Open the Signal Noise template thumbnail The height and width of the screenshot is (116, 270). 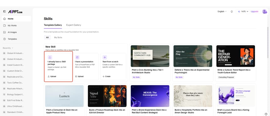pos(107,96)
